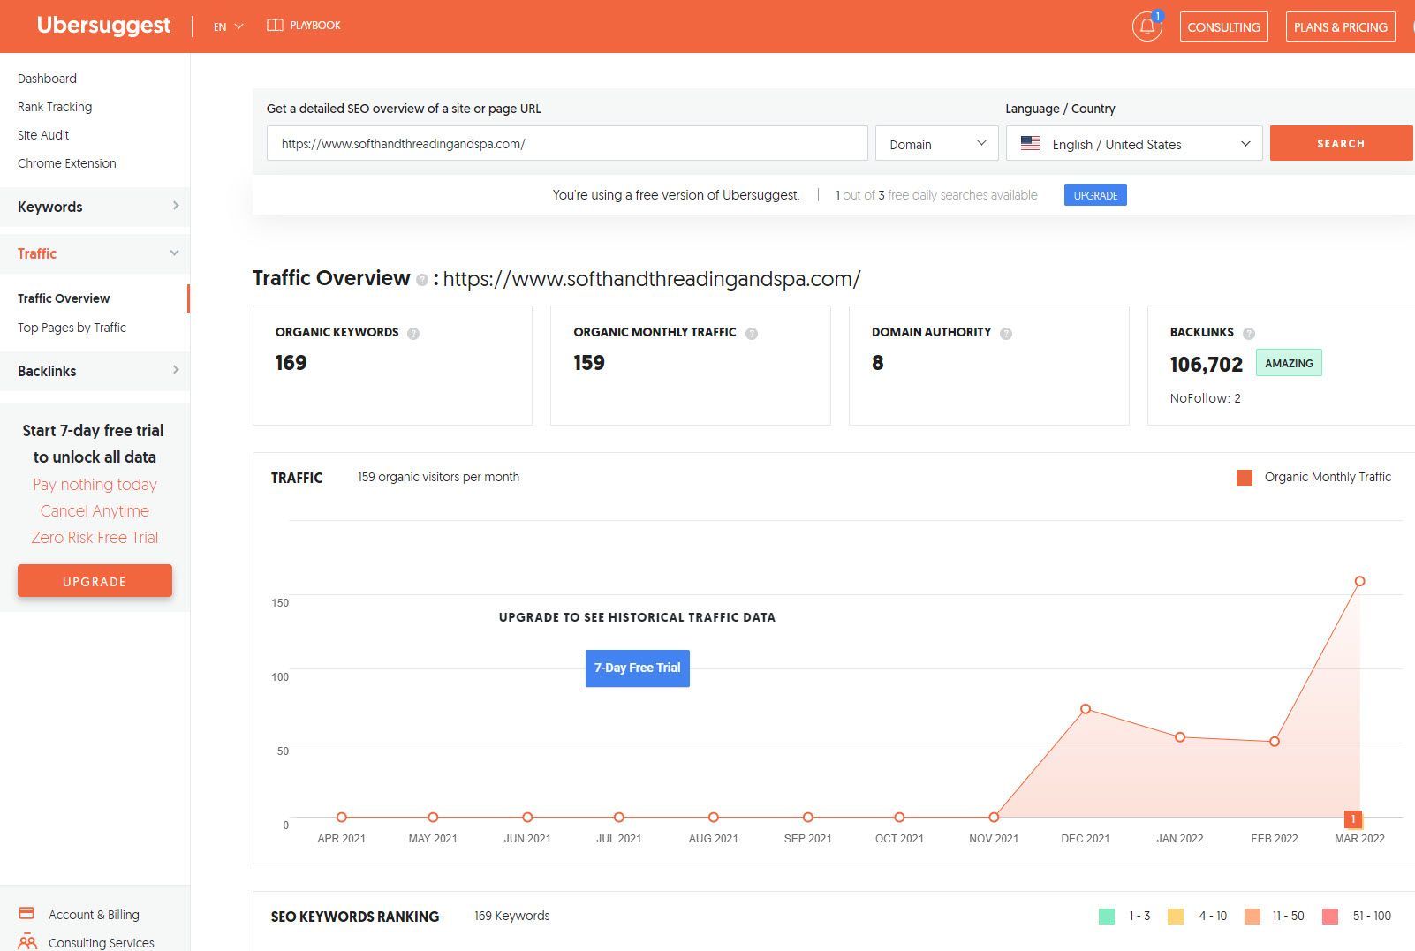Open the EN language dropdown
Screen dimensions: 1415x951
228,26
